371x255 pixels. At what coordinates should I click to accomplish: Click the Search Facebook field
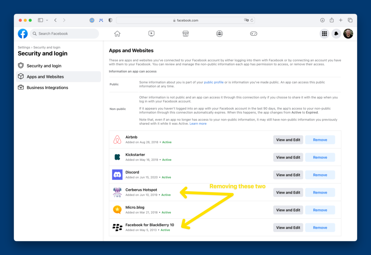(x=64, y=34)
